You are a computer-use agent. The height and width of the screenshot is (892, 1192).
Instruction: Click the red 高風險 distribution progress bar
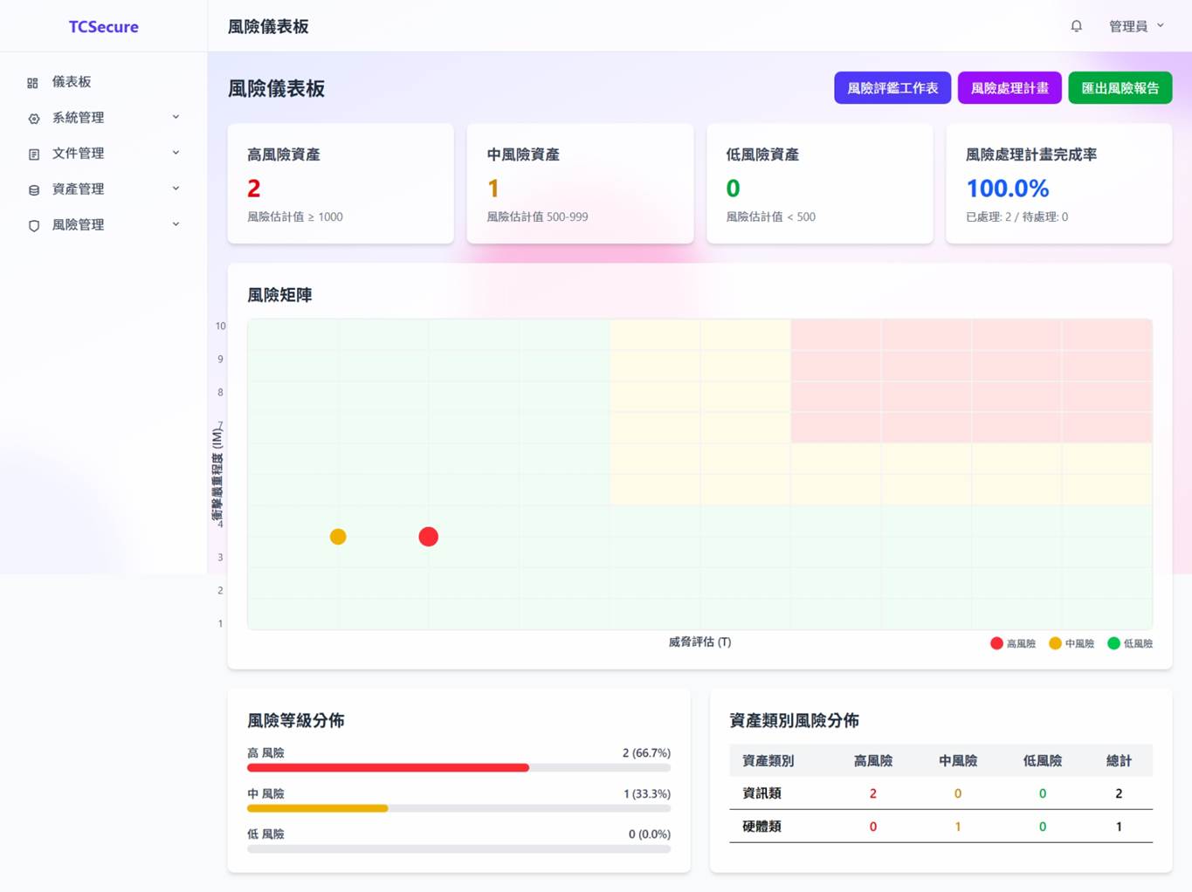pyautogui.click(x=388, y=768)
